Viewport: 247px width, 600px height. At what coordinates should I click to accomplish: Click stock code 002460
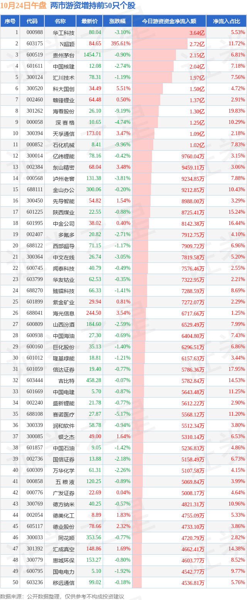(35, 100)
